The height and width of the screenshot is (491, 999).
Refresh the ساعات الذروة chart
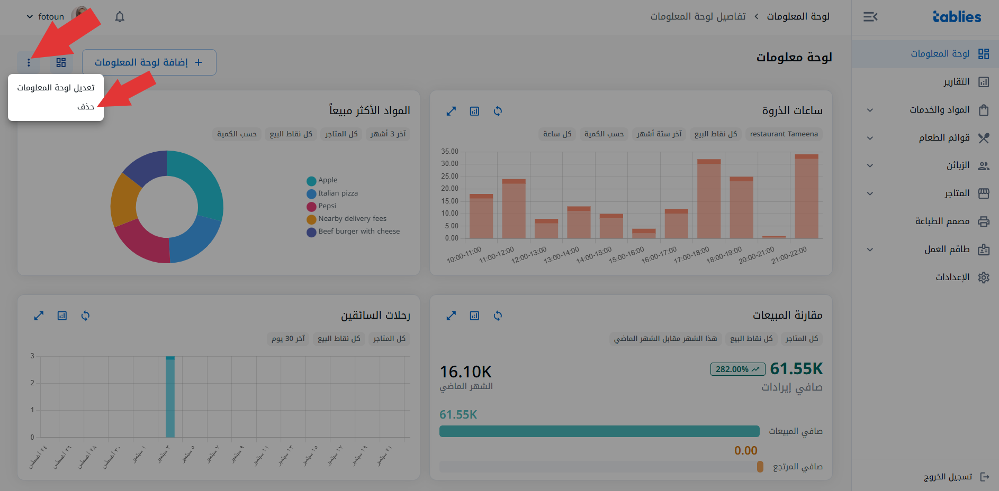pos(498,111)
